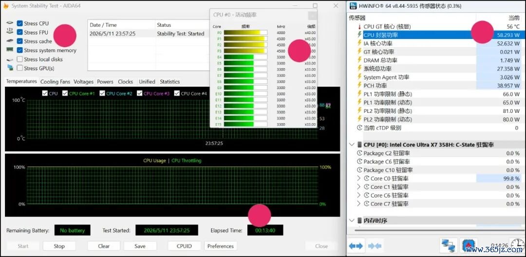The height and width of the screenshot is (257, 526).
Task: Open AIDA64 Preferences
Action: 221,246
